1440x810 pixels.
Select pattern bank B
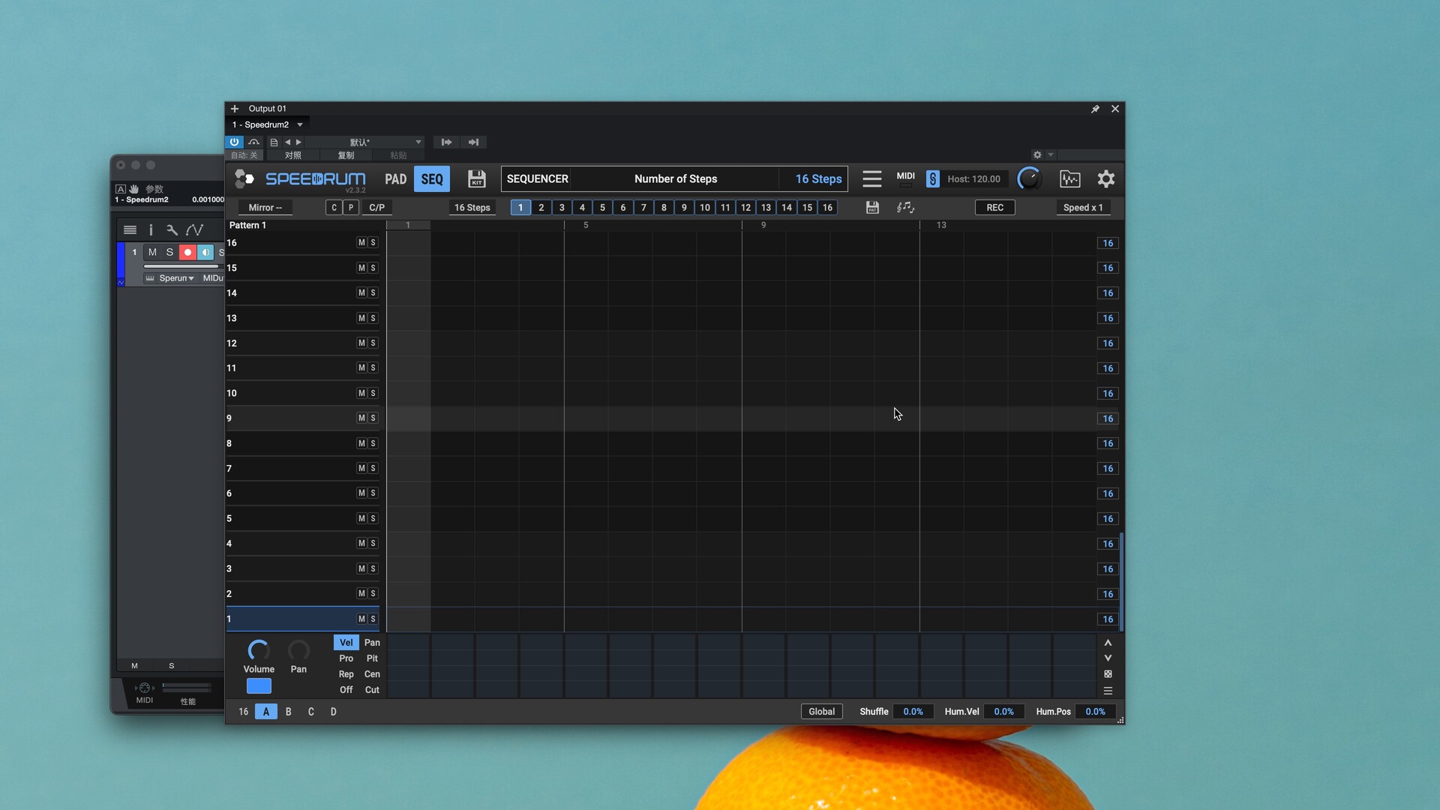(289, 712)
